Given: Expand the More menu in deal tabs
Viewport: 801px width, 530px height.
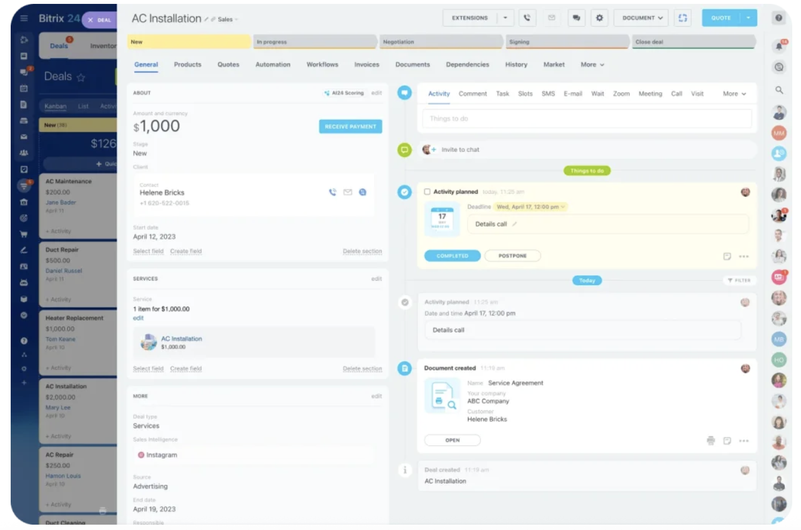Looking at the screenshot, I should point(592,65).
